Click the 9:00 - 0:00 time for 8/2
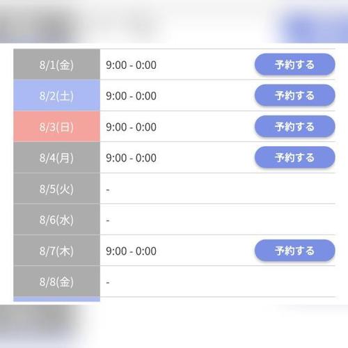This screenshot has height=348, width=348. 131,96
